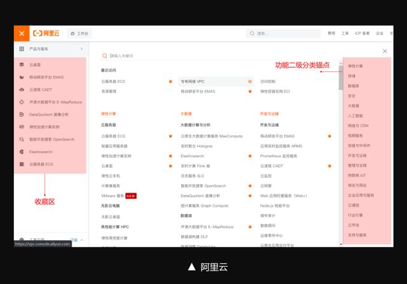Click the home icon beside 工作台
The image size is (407, 284).
[x=72, y=34]
